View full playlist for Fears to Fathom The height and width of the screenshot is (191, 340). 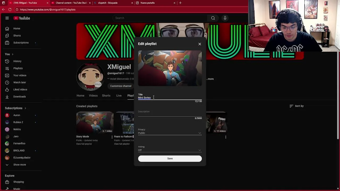[122, 144]
